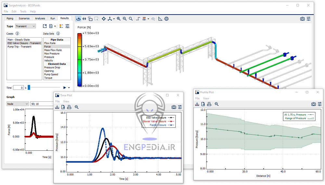Click the report document icon
Image resolution: width=325 pixels, height=185 pixels.
[51, 26]
